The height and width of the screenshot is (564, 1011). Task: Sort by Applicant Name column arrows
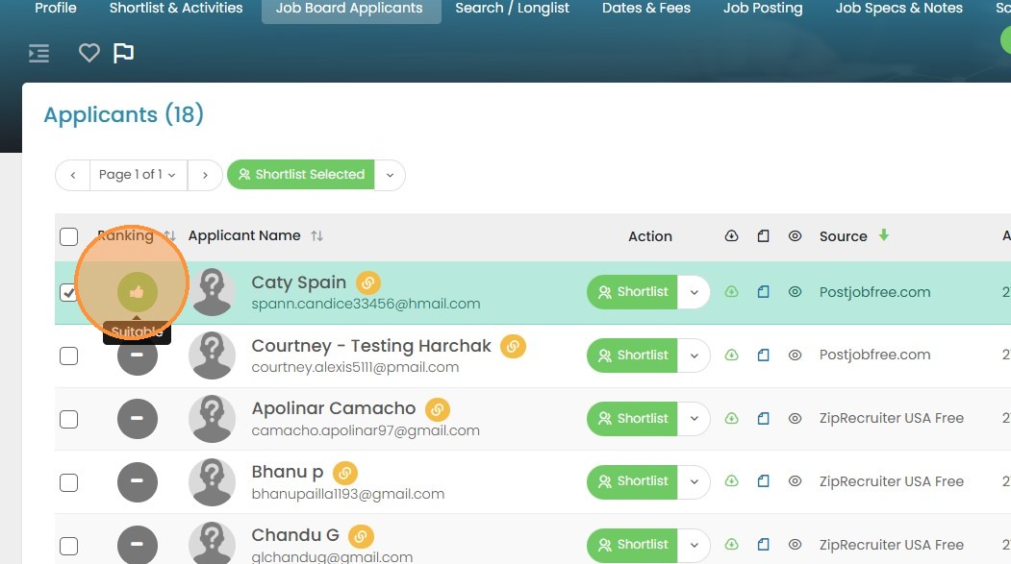click(316, 236)
